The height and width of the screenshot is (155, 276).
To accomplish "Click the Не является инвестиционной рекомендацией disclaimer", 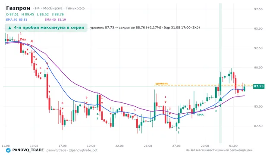I will click(219, 150).
